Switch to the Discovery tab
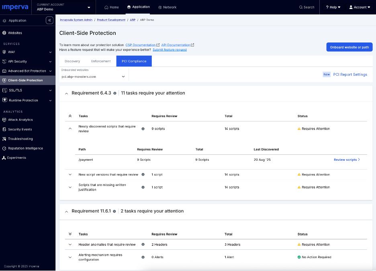The image size is (376, 271). pos(72,61)
